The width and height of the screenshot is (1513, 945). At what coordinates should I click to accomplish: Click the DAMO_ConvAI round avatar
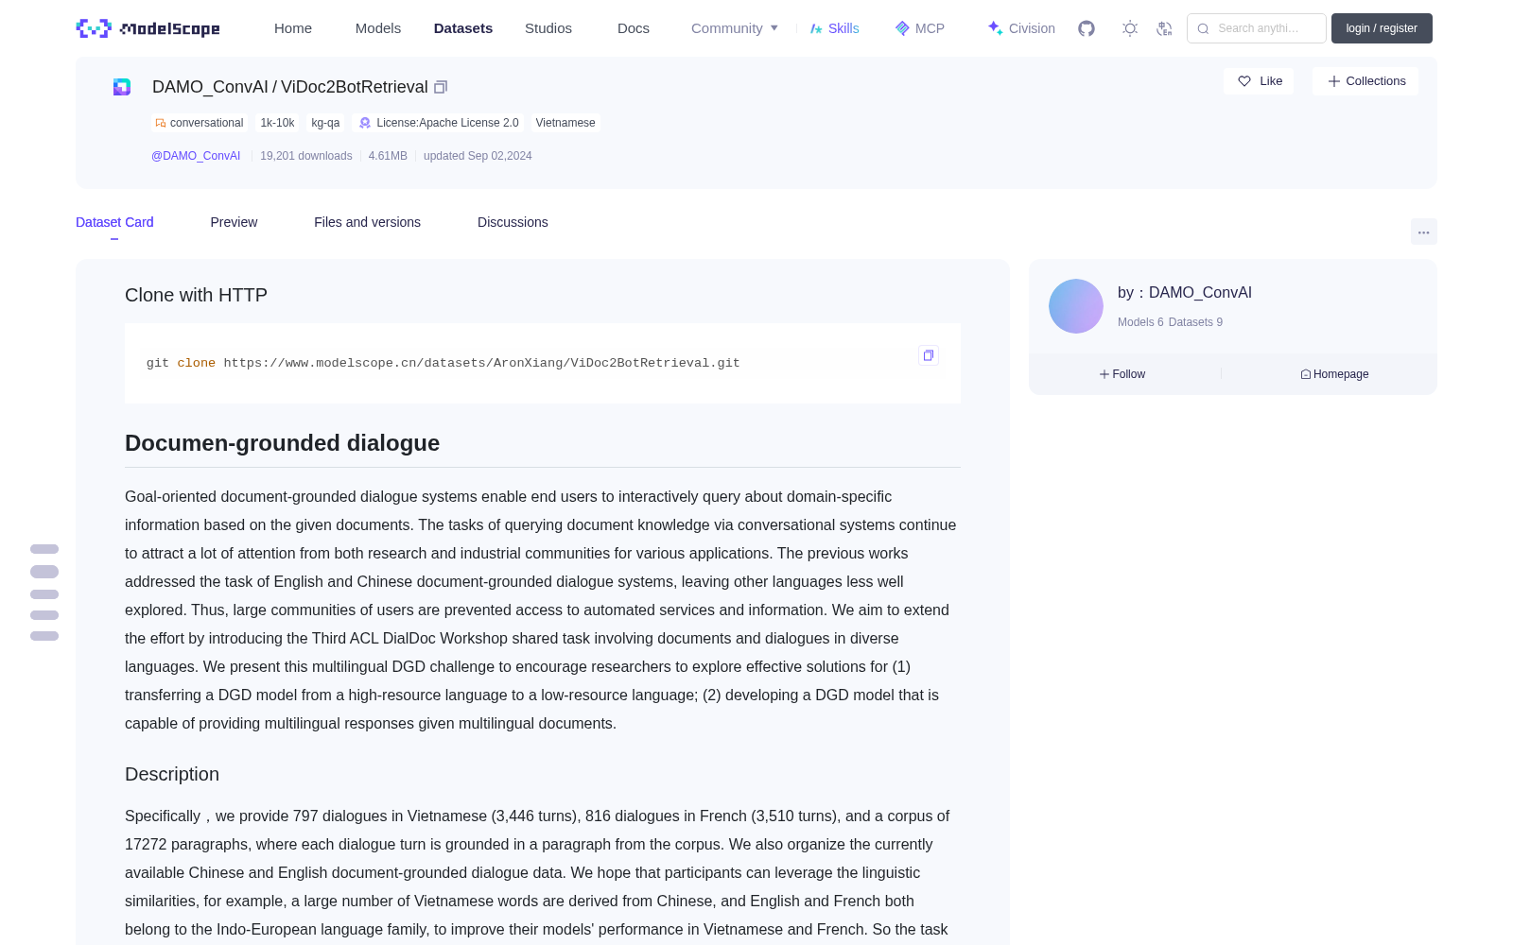click(1076, 306)
